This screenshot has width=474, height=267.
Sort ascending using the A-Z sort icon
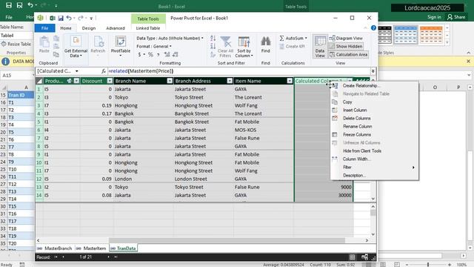tap(213, 39)
